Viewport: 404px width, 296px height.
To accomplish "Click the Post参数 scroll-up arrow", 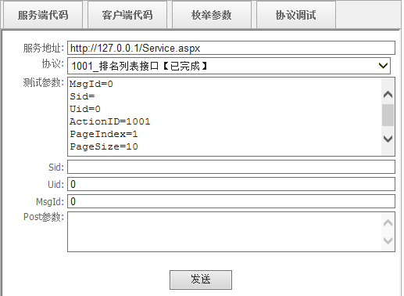I will (388, 223).
